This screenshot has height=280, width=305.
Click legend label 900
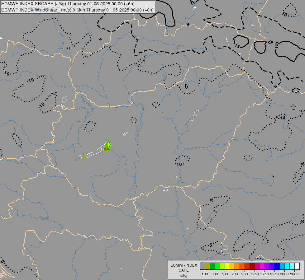tap(245, 274)
